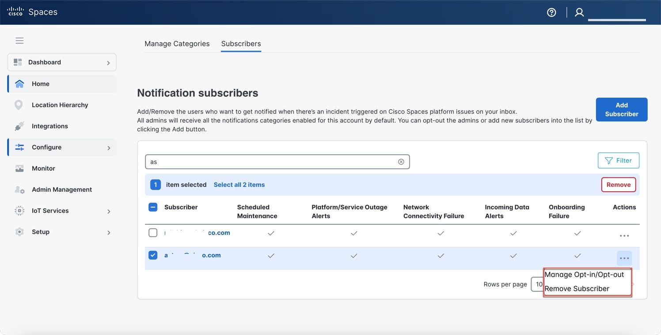The width and height of the screenshot is (661, 335).
Task: Expand the Dashboard submenu chevron
Action: (109, 63)
